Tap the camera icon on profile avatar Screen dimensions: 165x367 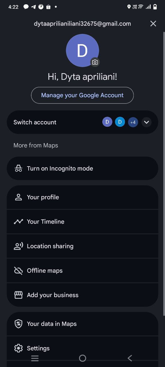pyautogui.click(x=95, y=62)
